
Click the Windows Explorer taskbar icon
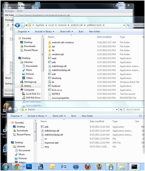[x=122, y=167]
